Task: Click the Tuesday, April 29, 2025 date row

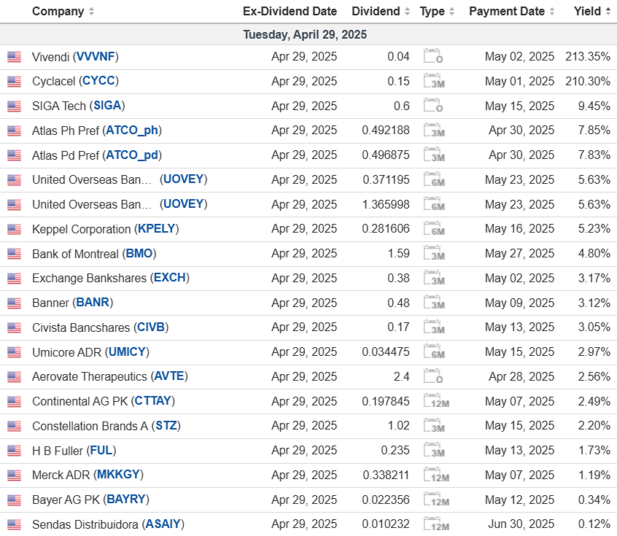Action: (x=305, y=34)
